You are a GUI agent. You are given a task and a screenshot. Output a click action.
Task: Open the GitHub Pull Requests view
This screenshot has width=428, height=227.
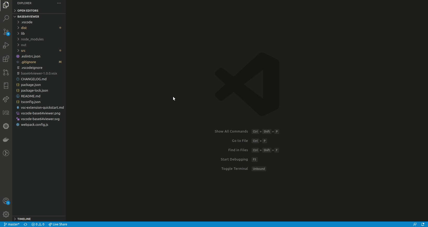(6, 72)
